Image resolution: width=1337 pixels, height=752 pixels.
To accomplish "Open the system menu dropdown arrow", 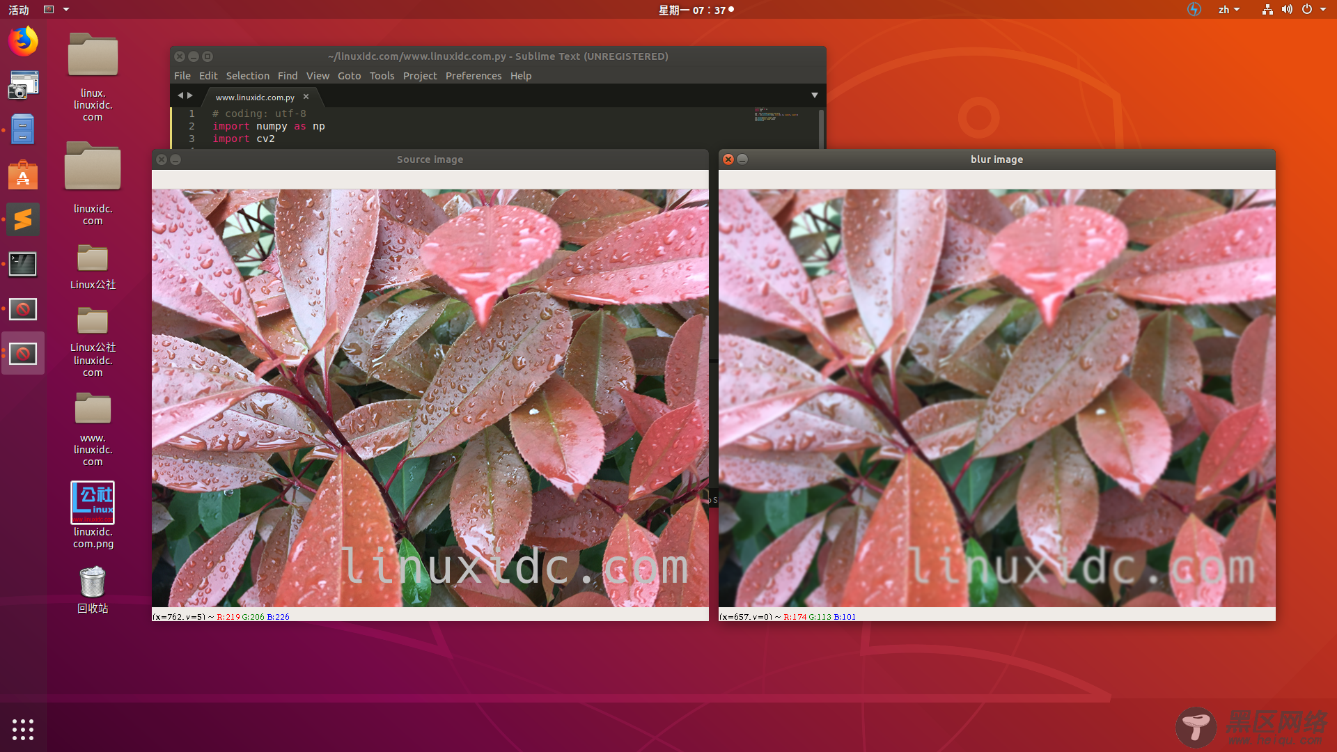I will tap(1323, 10).
